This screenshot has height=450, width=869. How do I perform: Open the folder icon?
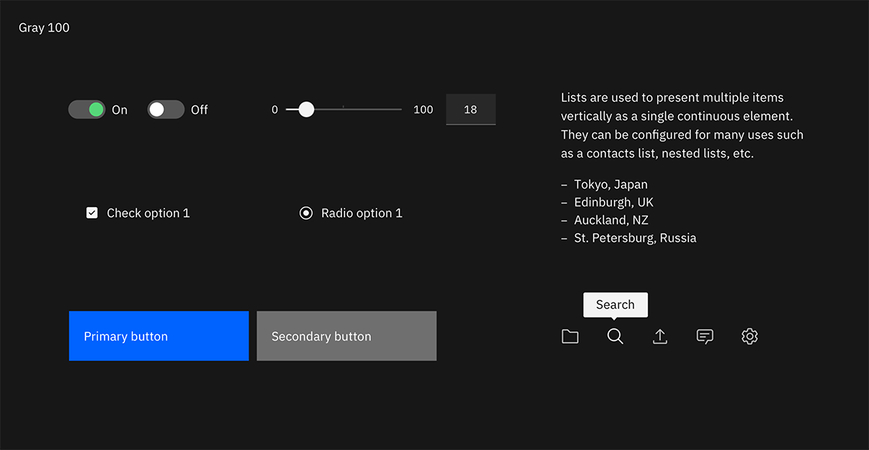click(570, 336)
